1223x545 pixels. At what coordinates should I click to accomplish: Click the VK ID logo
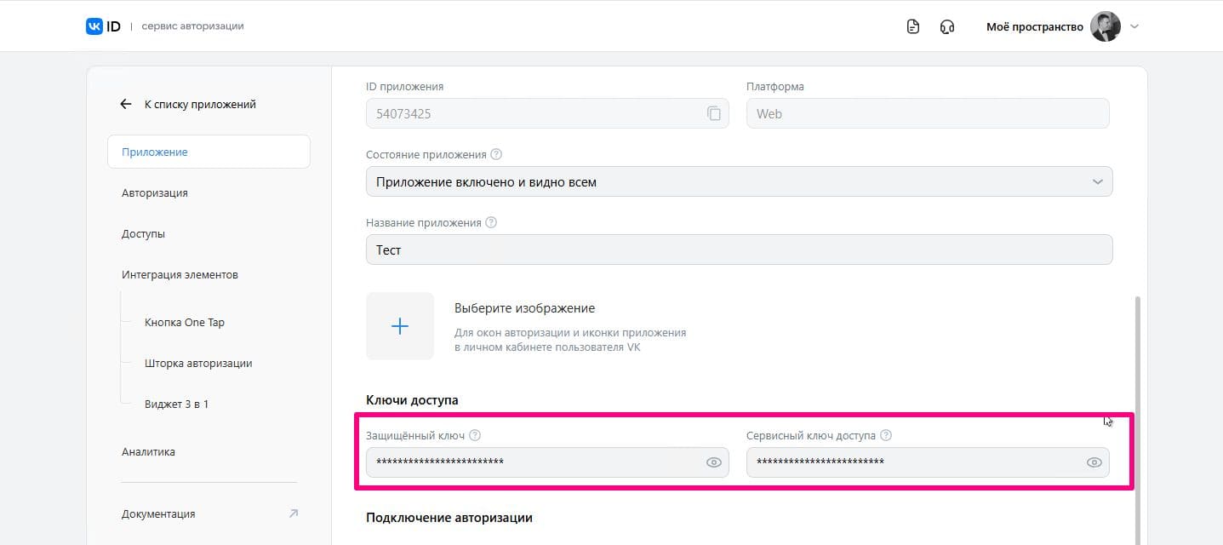coord(103,26)
